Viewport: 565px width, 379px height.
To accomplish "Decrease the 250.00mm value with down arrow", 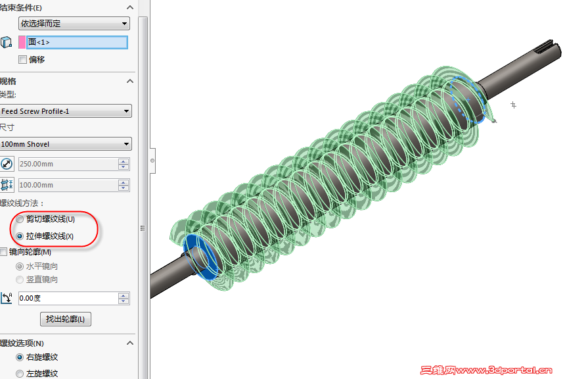I will pos(124,167).
